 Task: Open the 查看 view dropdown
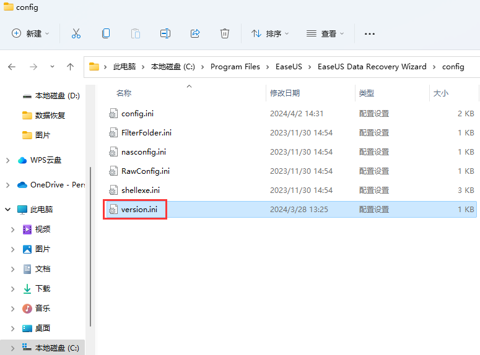tap(325, 33)
